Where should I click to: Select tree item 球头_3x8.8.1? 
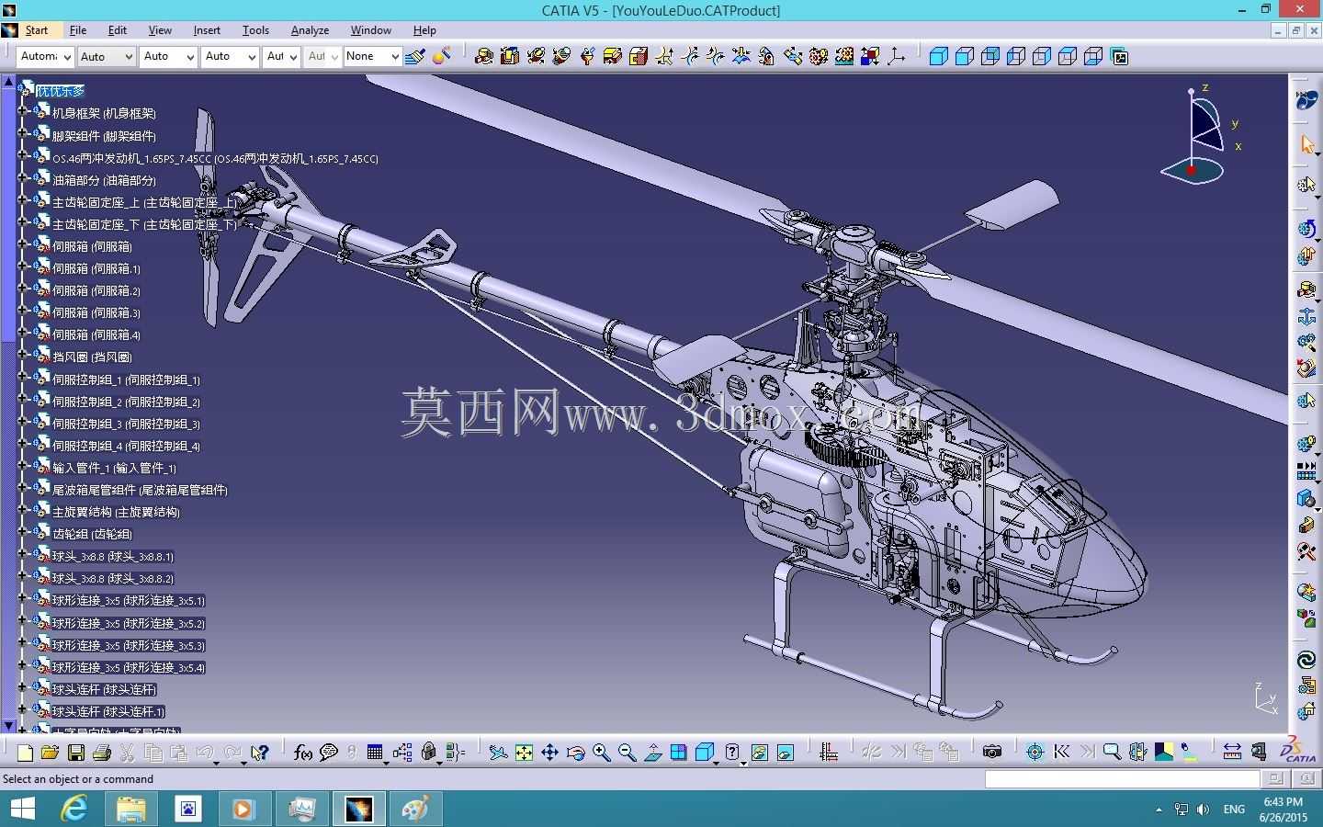click(x=113, y=556)
